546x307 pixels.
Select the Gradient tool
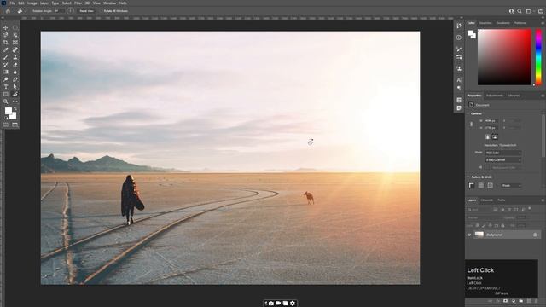(x=6, y=72)
